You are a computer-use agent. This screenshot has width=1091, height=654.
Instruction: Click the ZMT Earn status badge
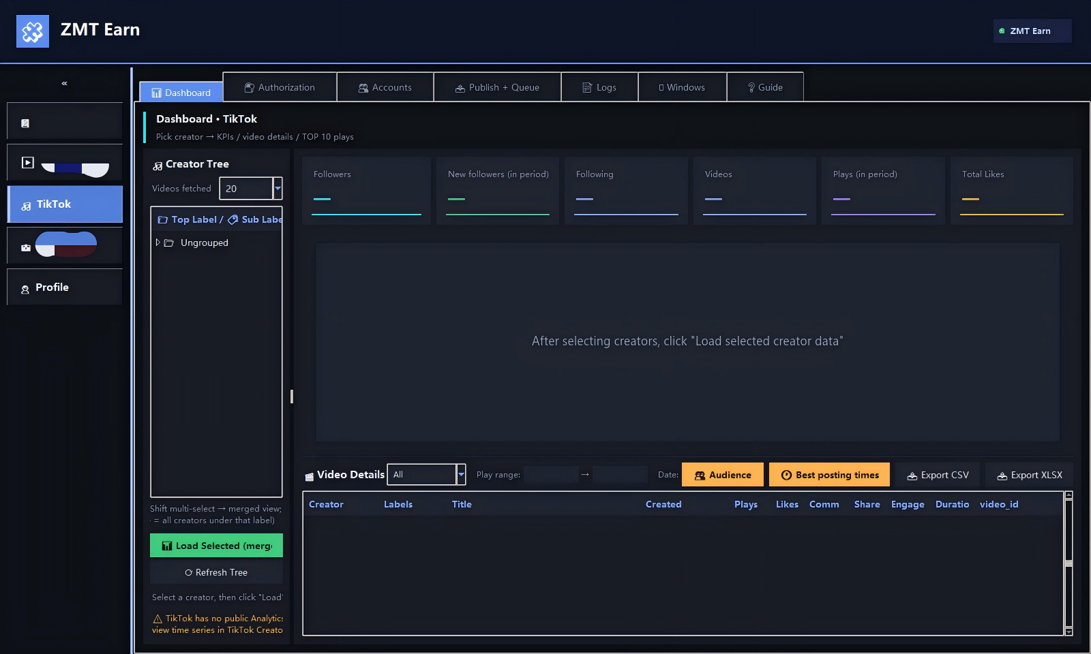tap(1032, 31)
